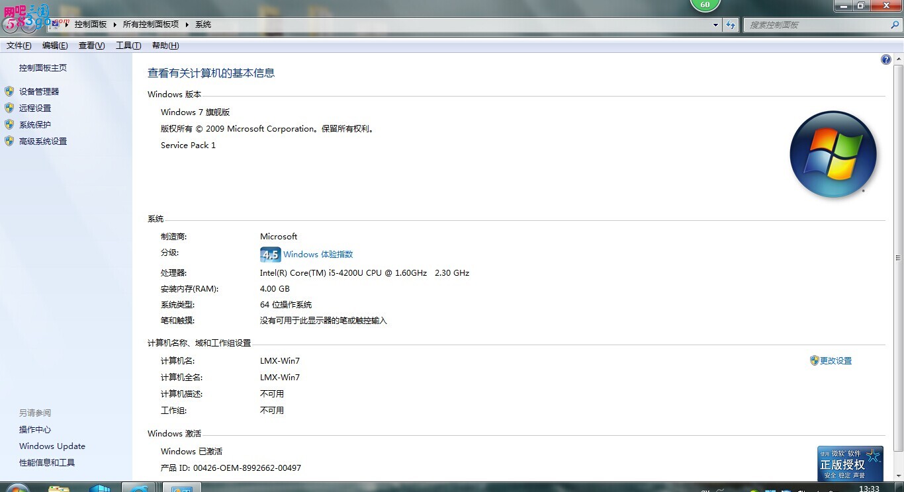904x492 pixels.
Task: Click the 4.5 experience index score badge
Action: pos(271,255)
